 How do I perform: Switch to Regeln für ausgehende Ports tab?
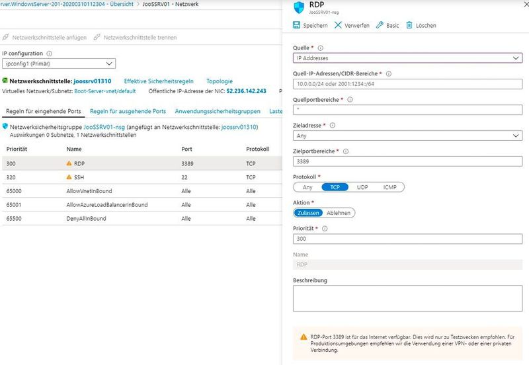(128, 111)
